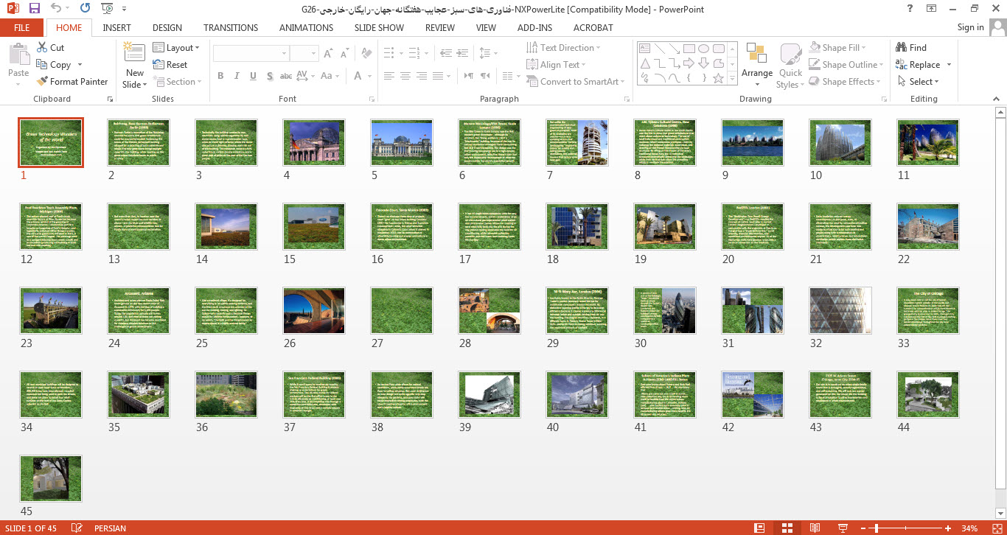This screenshot has width=1007, height=535.
Task: Switch to the TRANSITIONS tab
Action: click(231, 27)
